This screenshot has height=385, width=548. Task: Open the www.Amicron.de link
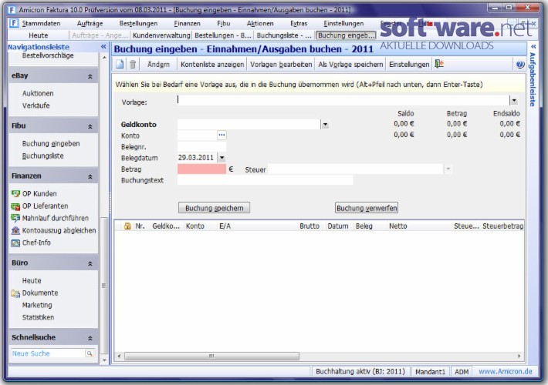[506, 371]
